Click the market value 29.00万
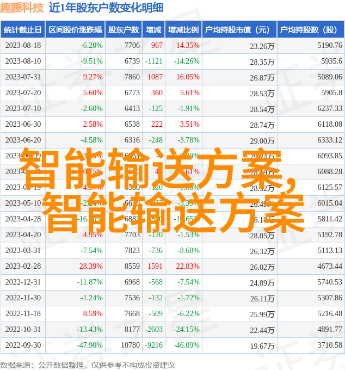Screen dimensions: 345x370 tap(262, 141)
